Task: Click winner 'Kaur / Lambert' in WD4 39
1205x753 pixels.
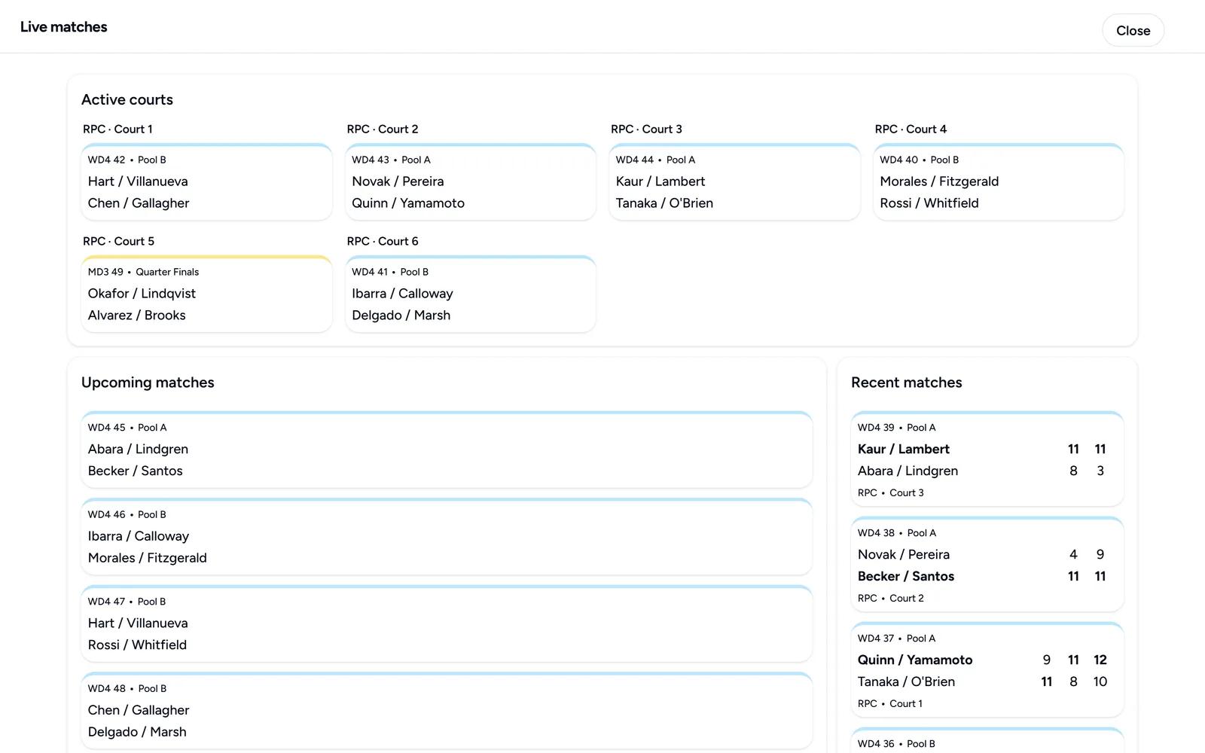Action: tap(904, 450)
